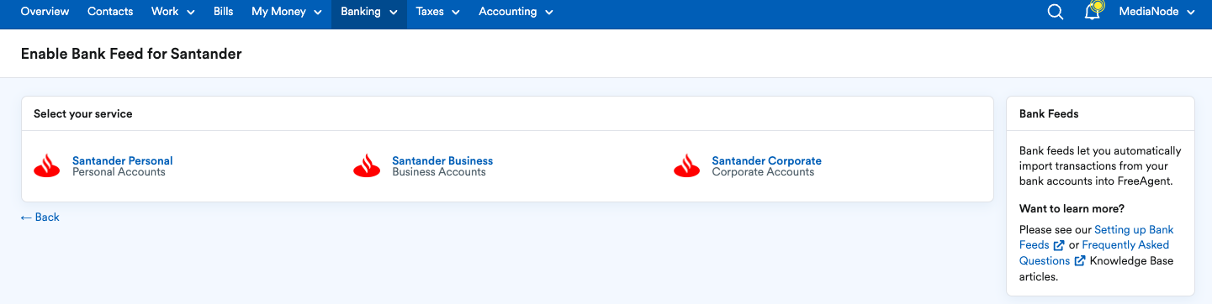This screenshot has width=1212, height=304.
Task: Click the Business Accounts subtitle text
Action: coord(439,172)
